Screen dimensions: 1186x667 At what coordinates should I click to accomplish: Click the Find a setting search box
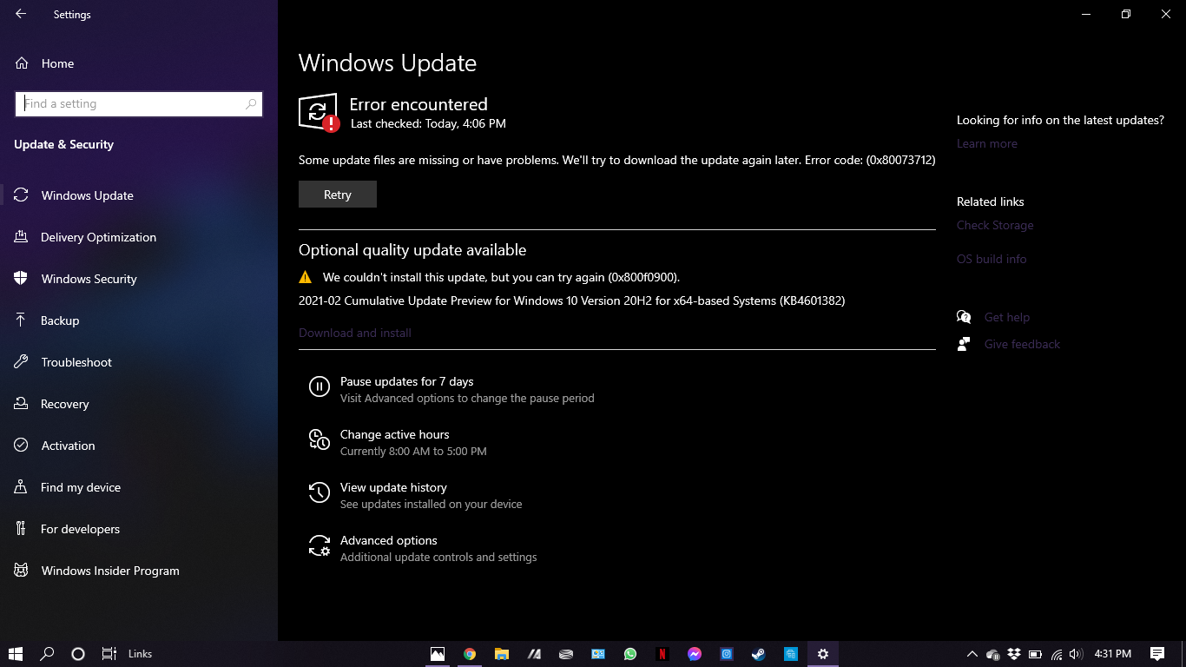pos(139,103)
